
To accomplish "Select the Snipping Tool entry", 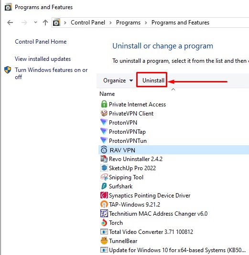I will click(x=126, y=177).
